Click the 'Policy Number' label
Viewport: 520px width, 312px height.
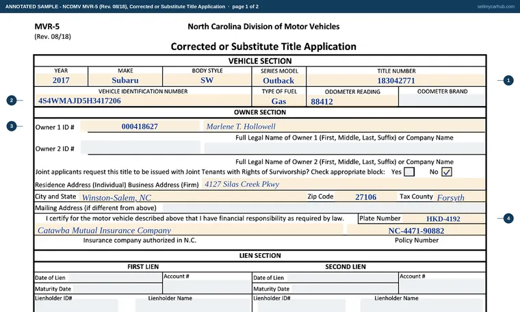click(x=417, y=240)
